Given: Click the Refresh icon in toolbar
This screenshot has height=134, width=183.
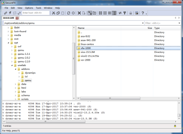Looking at the screenshot, I should [x=68, y=13].
